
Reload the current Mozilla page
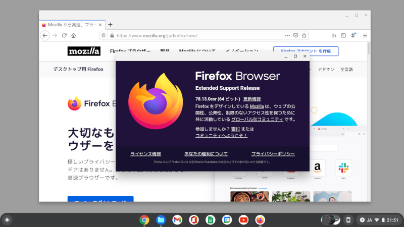click(x=64, y=35)
